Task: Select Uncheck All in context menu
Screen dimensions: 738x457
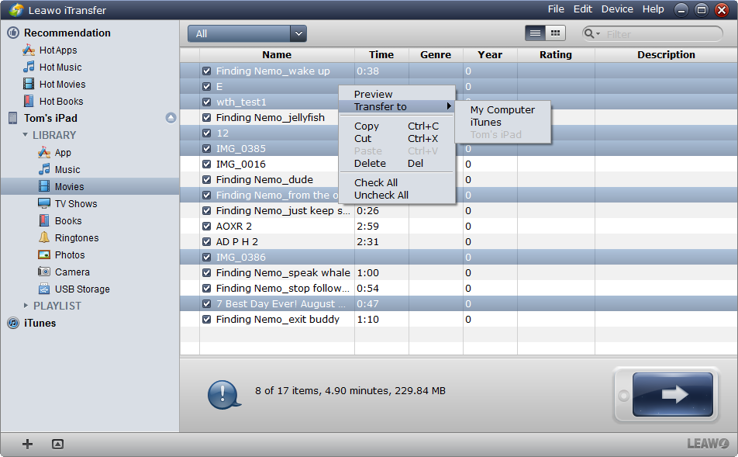Action: (x=381, y=195)
